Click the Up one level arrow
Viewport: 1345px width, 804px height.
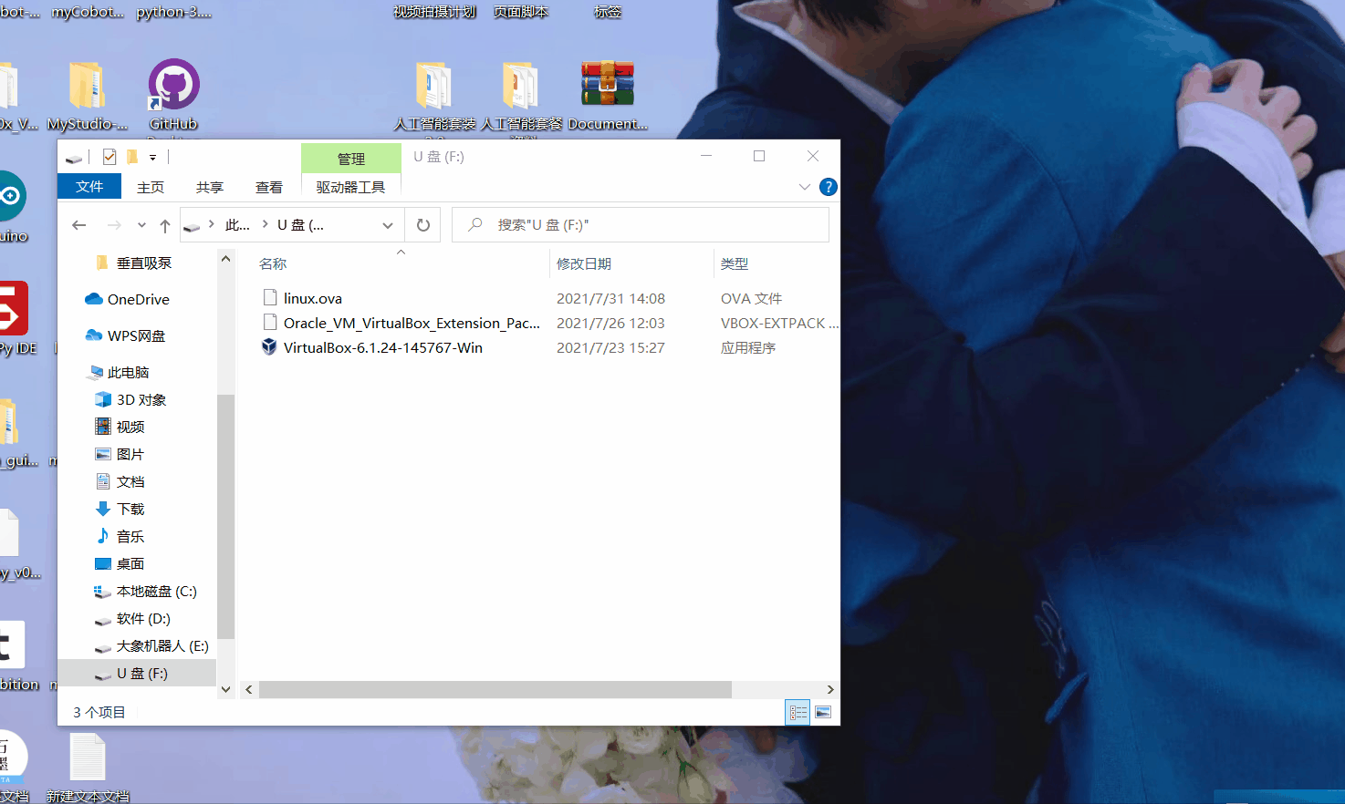click(164, 225)
